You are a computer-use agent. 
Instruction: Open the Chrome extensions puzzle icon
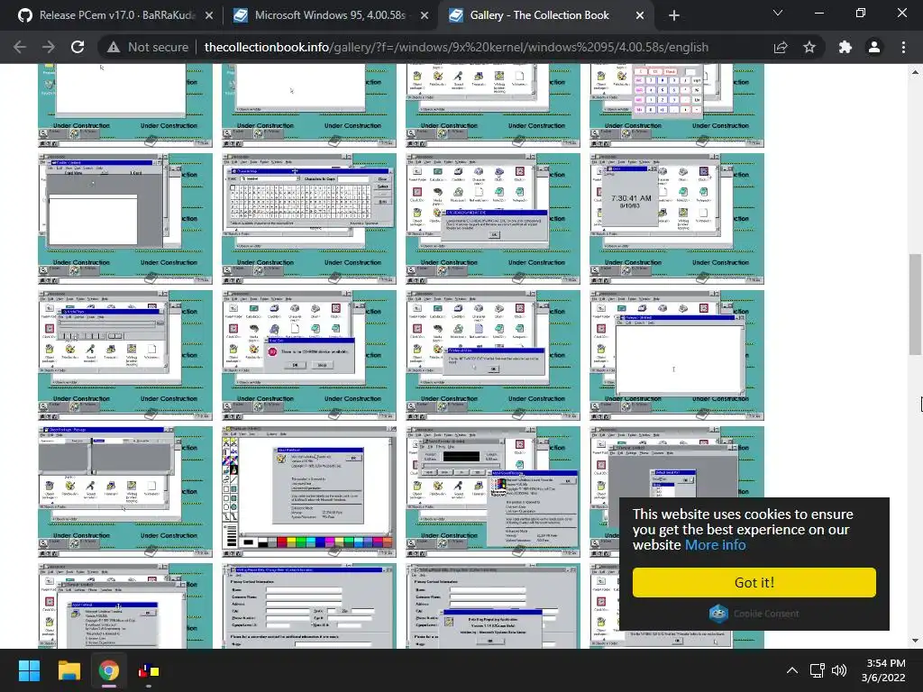845,47
